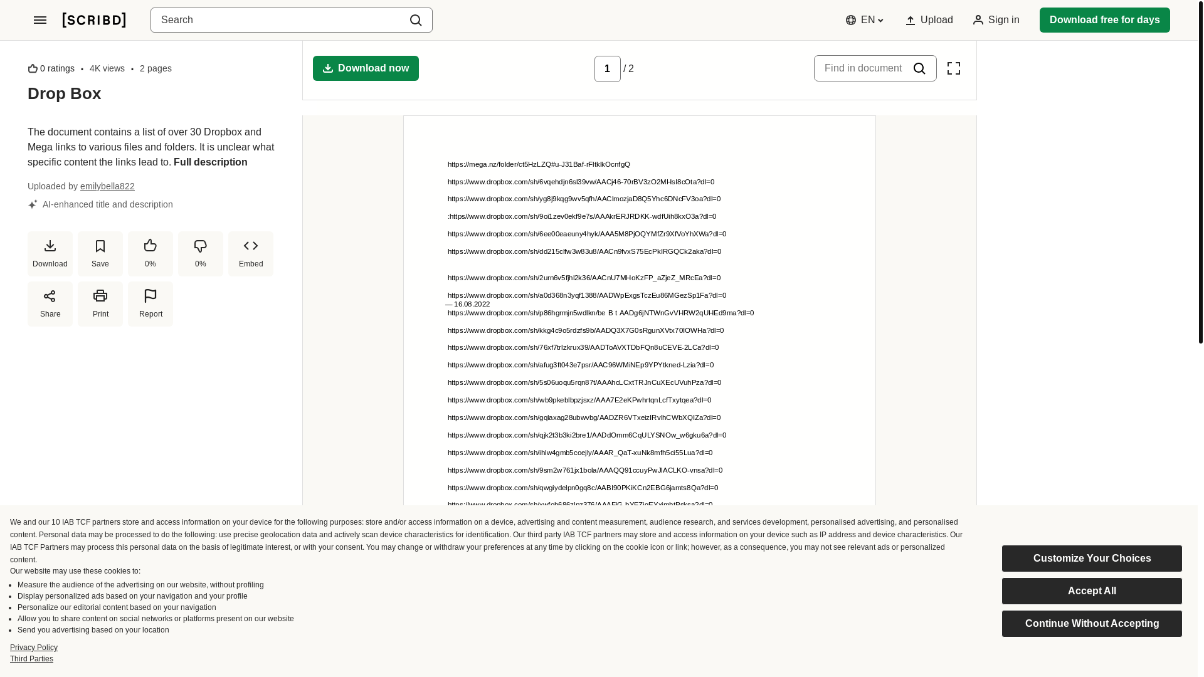This screenshot has width=1204, height=677.
Task: Give the document a thumbs down
Action: click(x=201, y=254)
